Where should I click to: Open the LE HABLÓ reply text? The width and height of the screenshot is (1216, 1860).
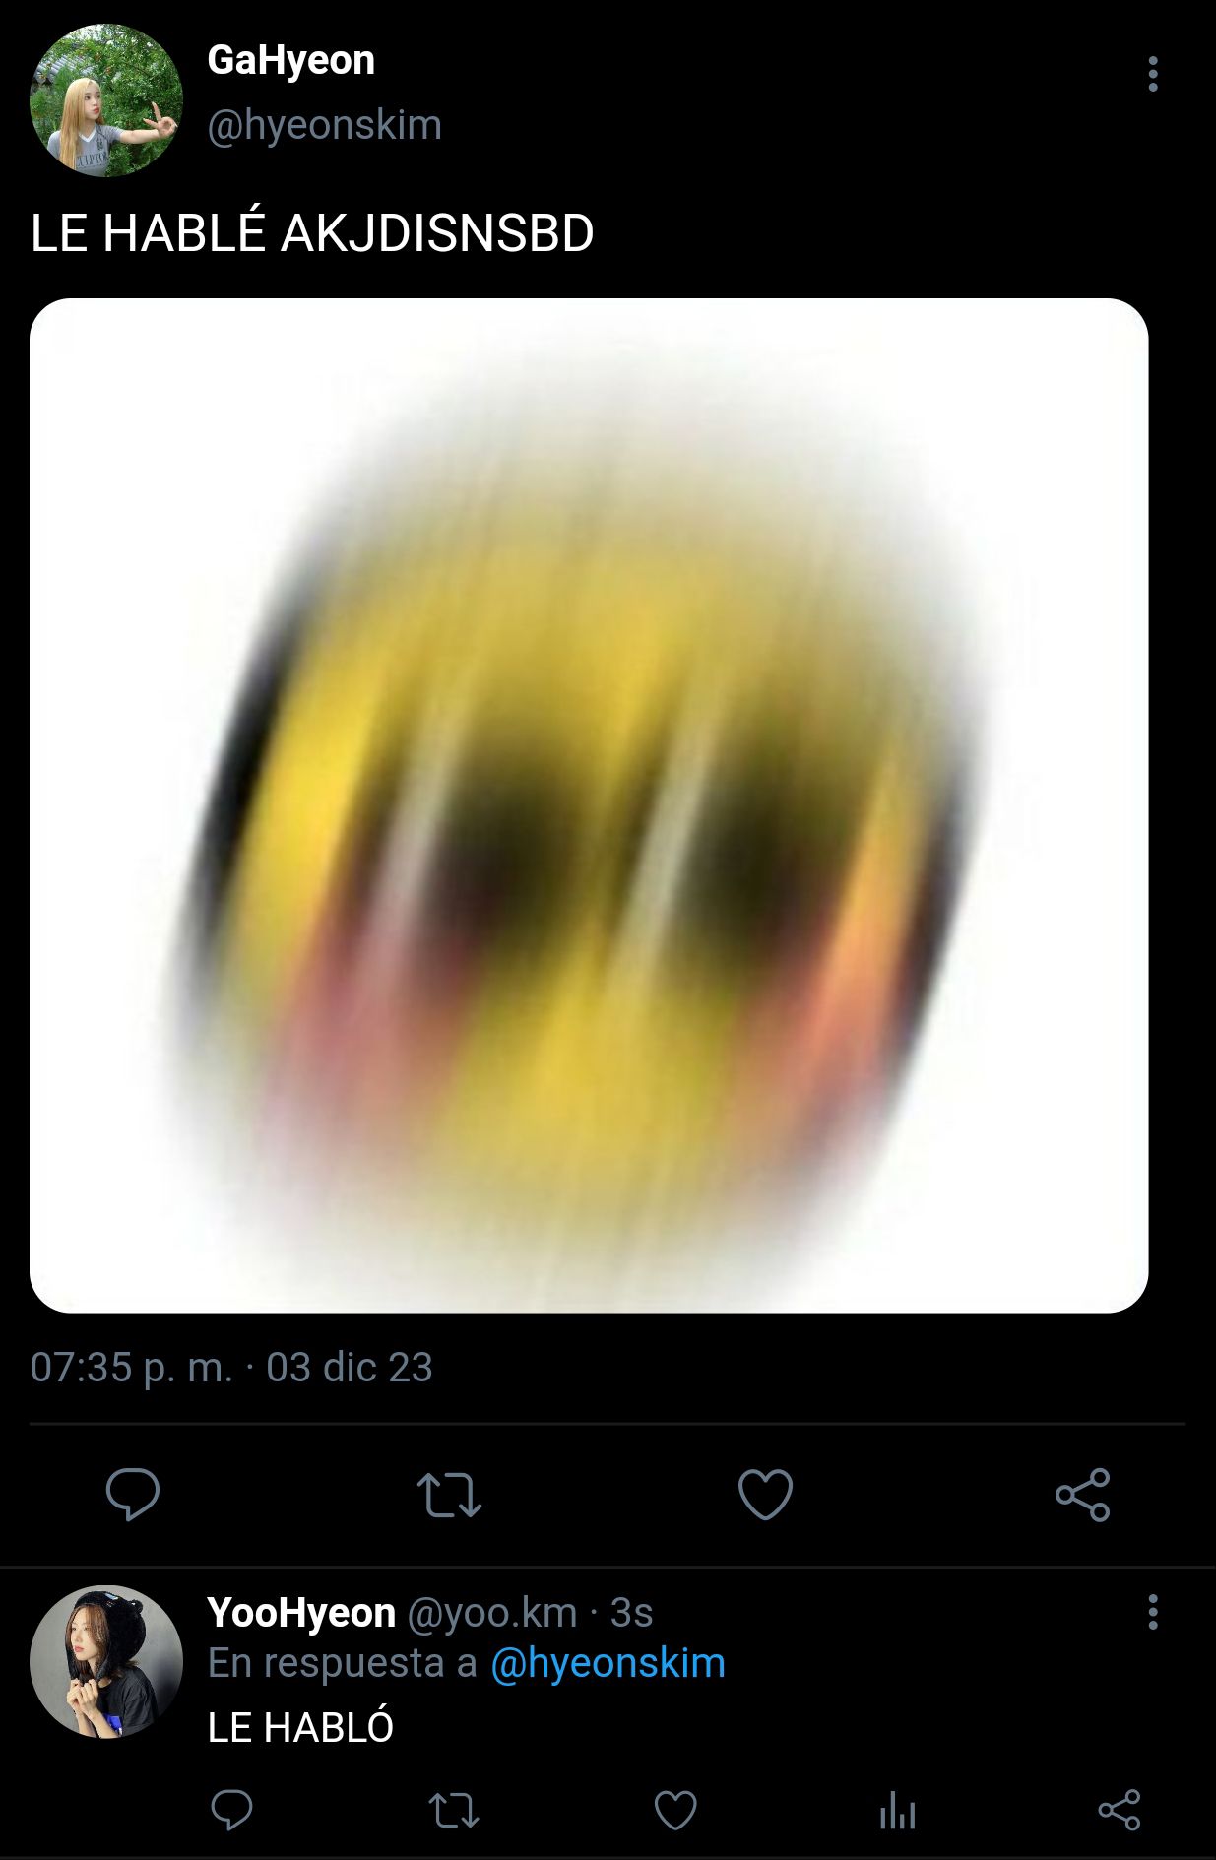(x=300, y=1727)
